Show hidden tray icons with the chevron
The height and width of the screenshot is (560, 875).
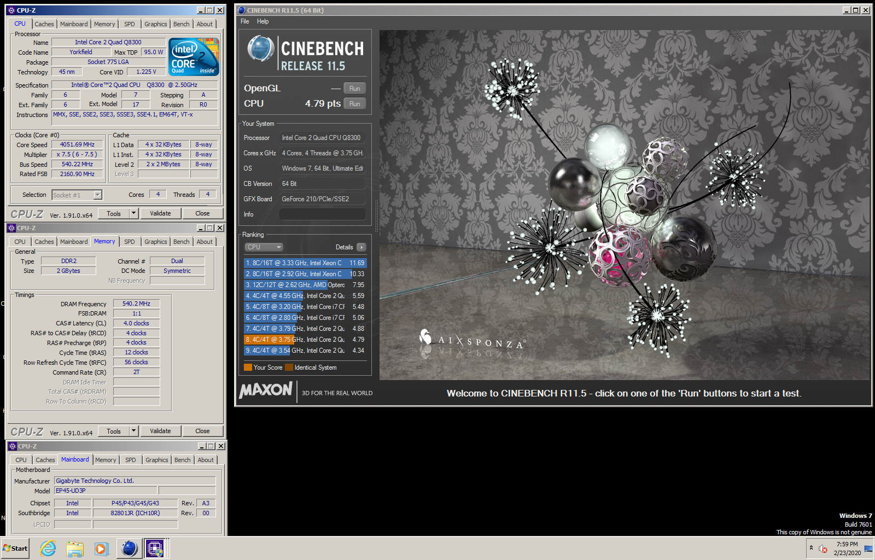pos(811,548)
